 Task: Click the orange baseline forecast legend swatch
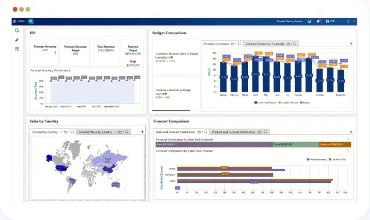coord(280,103)
